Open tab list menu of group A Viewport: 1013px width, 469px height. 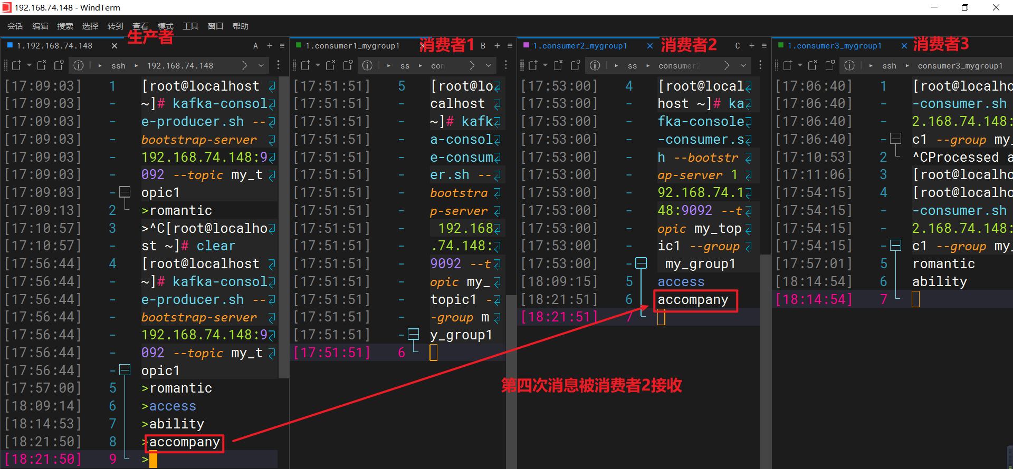[282, 46]
